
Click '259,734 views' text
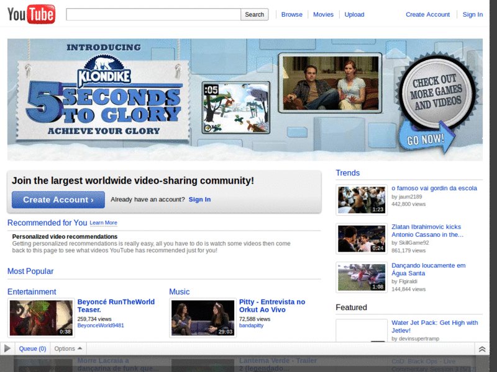[94, 319]
